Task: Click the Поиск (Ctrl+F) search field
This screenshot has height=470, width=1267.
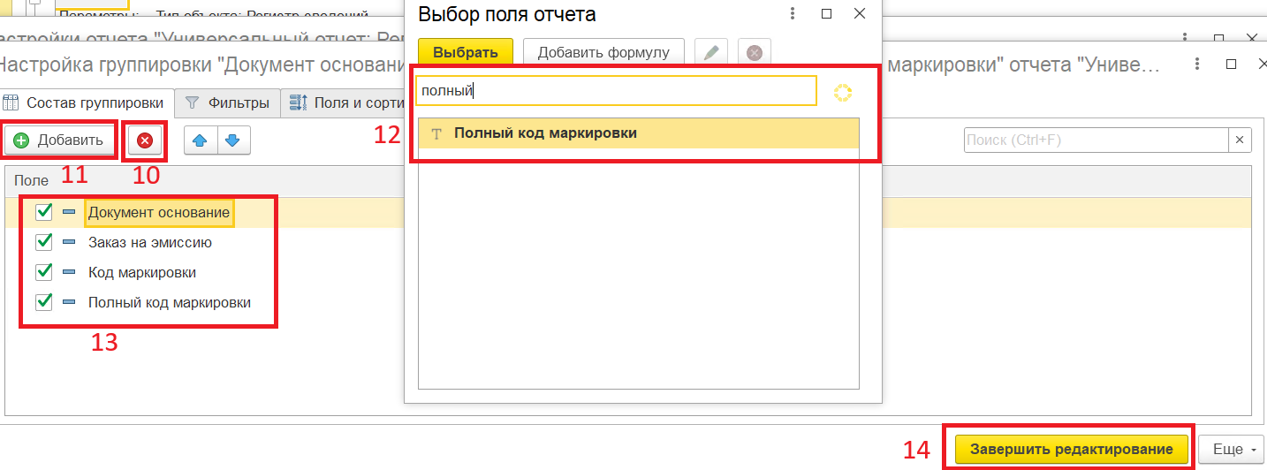Action: point(1094,140)
